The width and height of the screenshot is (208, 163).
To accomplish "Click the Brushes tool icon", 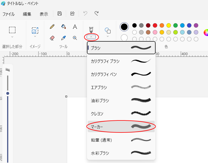I will tap(91, 30).
